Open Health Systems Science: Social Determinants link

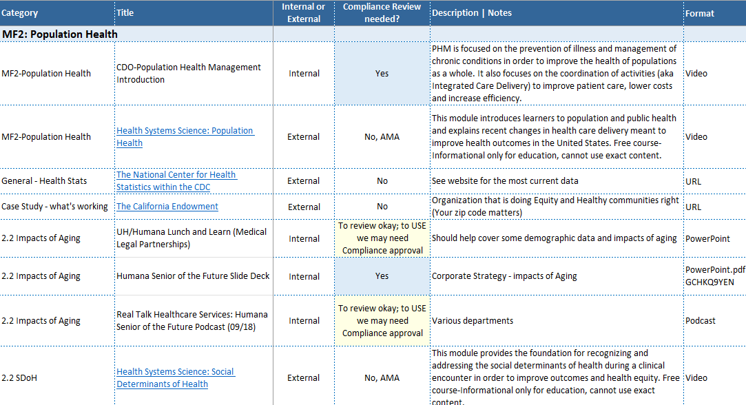pyautogui.click(x=176, y=378)
